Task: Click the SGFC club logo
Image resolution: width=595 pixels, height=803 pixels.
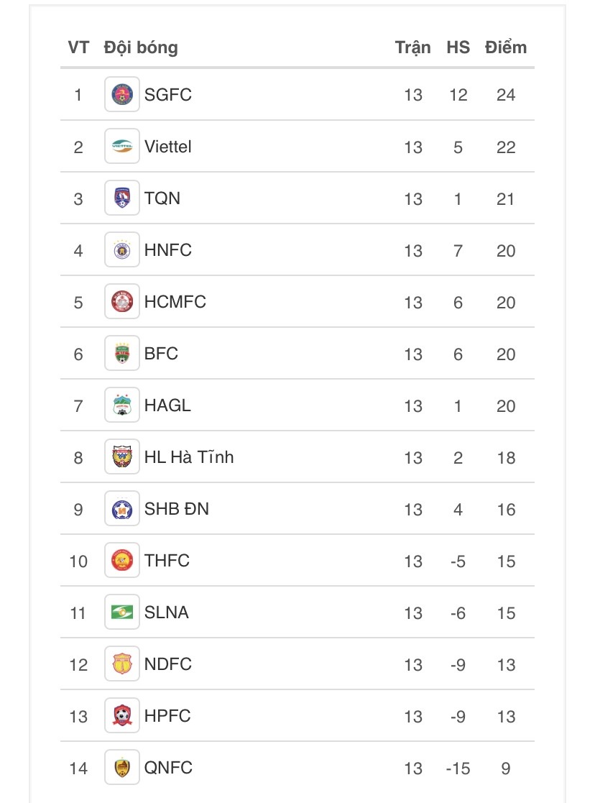Action: tap(122, 94)
